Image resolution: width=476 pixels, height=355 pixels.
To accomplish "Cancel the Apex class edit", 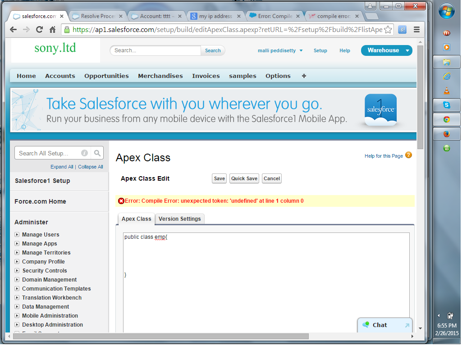I will (x=272, y=178).
